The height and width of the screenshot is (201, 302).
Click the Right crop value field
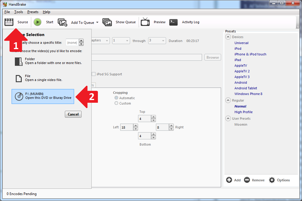coord(162,127)
